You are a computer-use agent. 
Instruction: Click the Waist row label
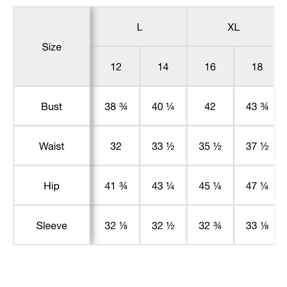click(52, 146)
